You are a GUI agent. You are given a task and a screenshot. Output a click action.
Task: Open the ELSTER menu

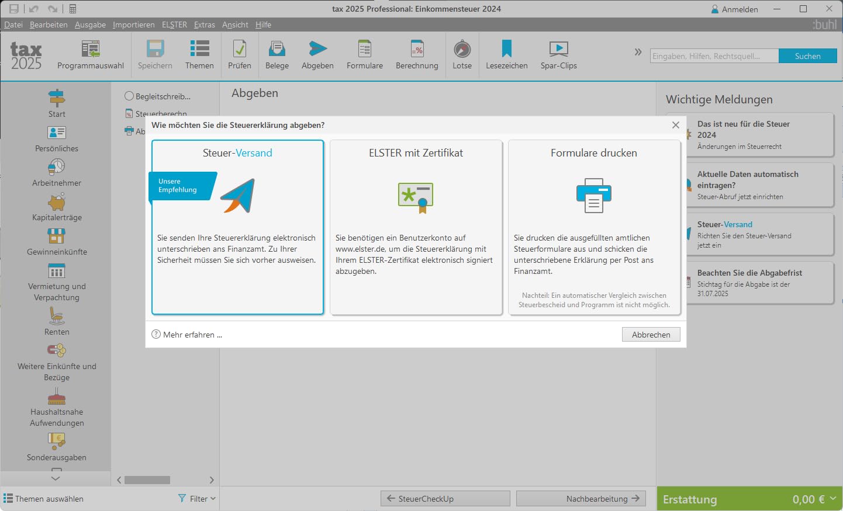click(x=174, y=25)
